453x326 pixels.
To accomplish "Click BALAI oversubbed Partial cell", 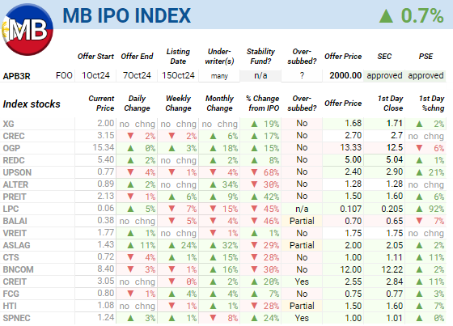I will [302, 221].
